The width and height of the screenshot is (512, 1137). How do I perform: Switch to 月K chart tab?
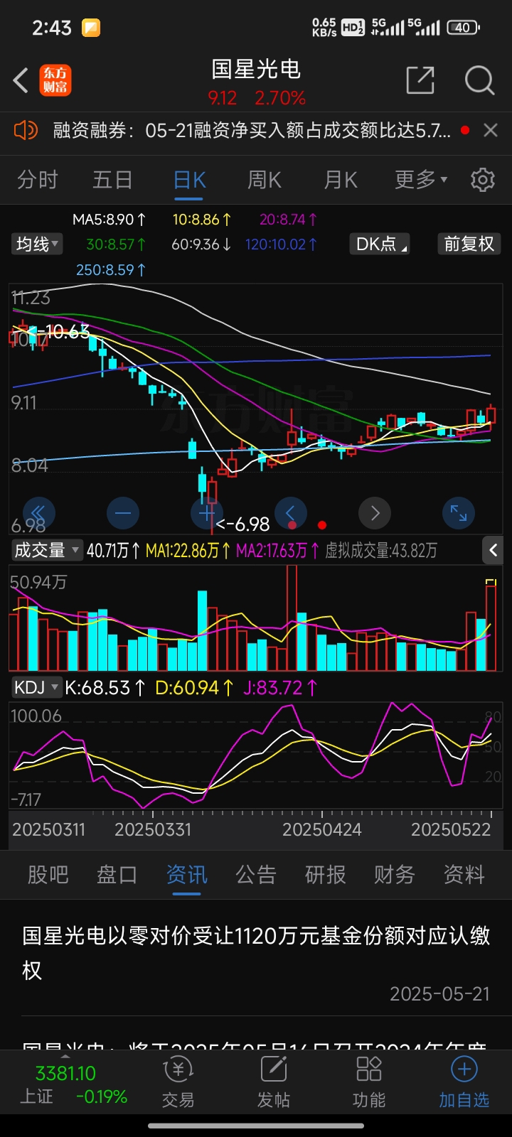(341, 180)
